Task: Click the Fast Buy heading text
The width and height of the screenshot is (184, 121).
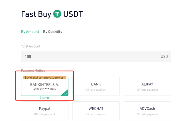Action: tap(36, 14)
